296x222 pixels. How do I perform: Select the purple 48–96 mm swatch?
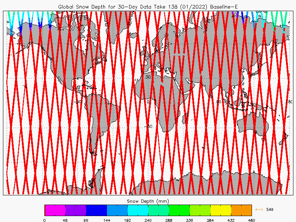75,210
